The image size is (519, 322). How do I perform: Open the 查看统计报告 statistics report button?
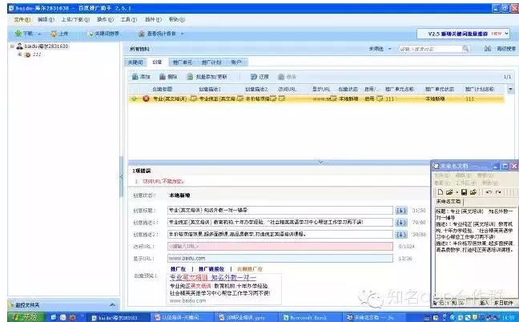pos(158,34)
